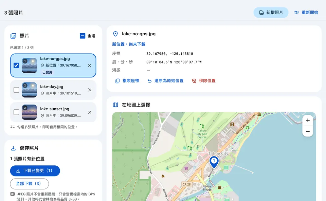Zoom in the map with plus
The image size is (326, 201).
308,120
